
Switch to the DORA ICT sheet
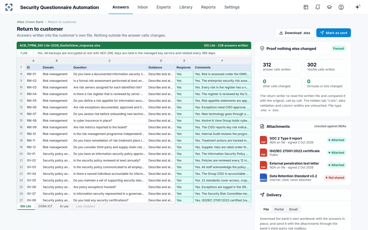45,206
